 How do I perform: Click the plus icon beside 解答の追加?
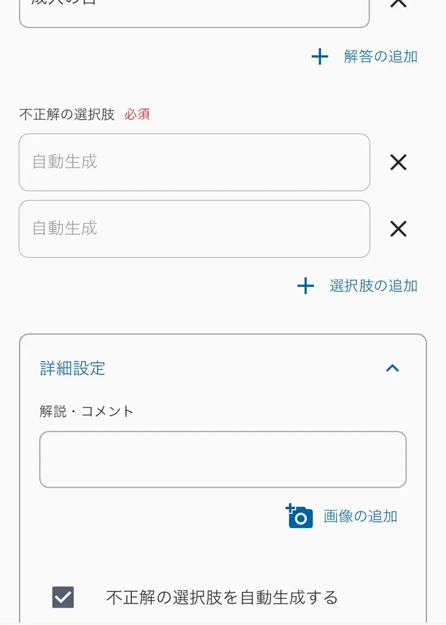[319, 56]
